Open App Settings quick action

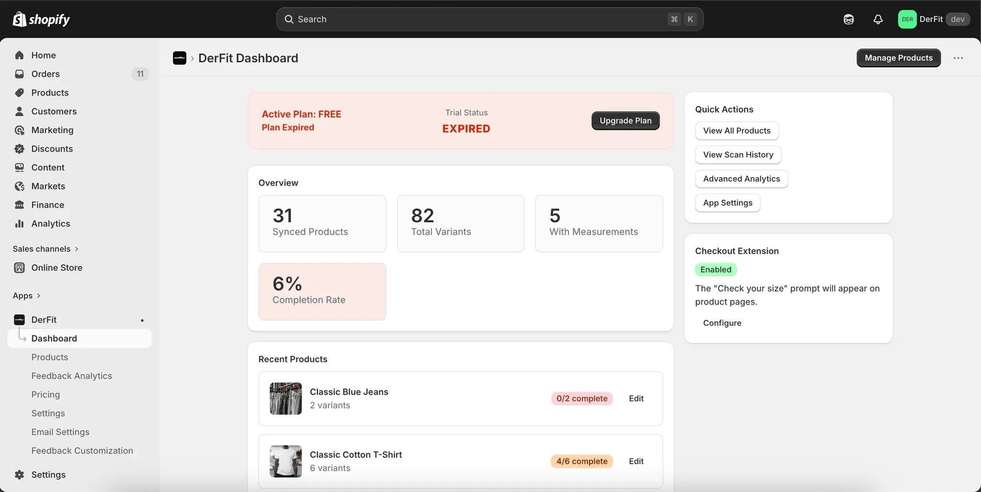pyautogui.click(x=728, y=203)
